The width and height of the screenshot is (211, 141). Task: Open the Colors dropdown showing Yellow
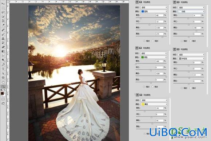coord(154,104)
